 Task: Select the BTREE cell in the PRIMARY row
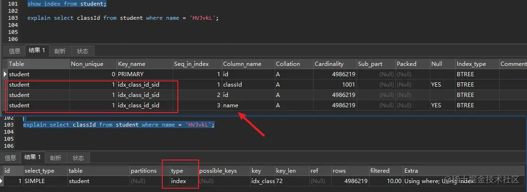[x=477, y=74]
